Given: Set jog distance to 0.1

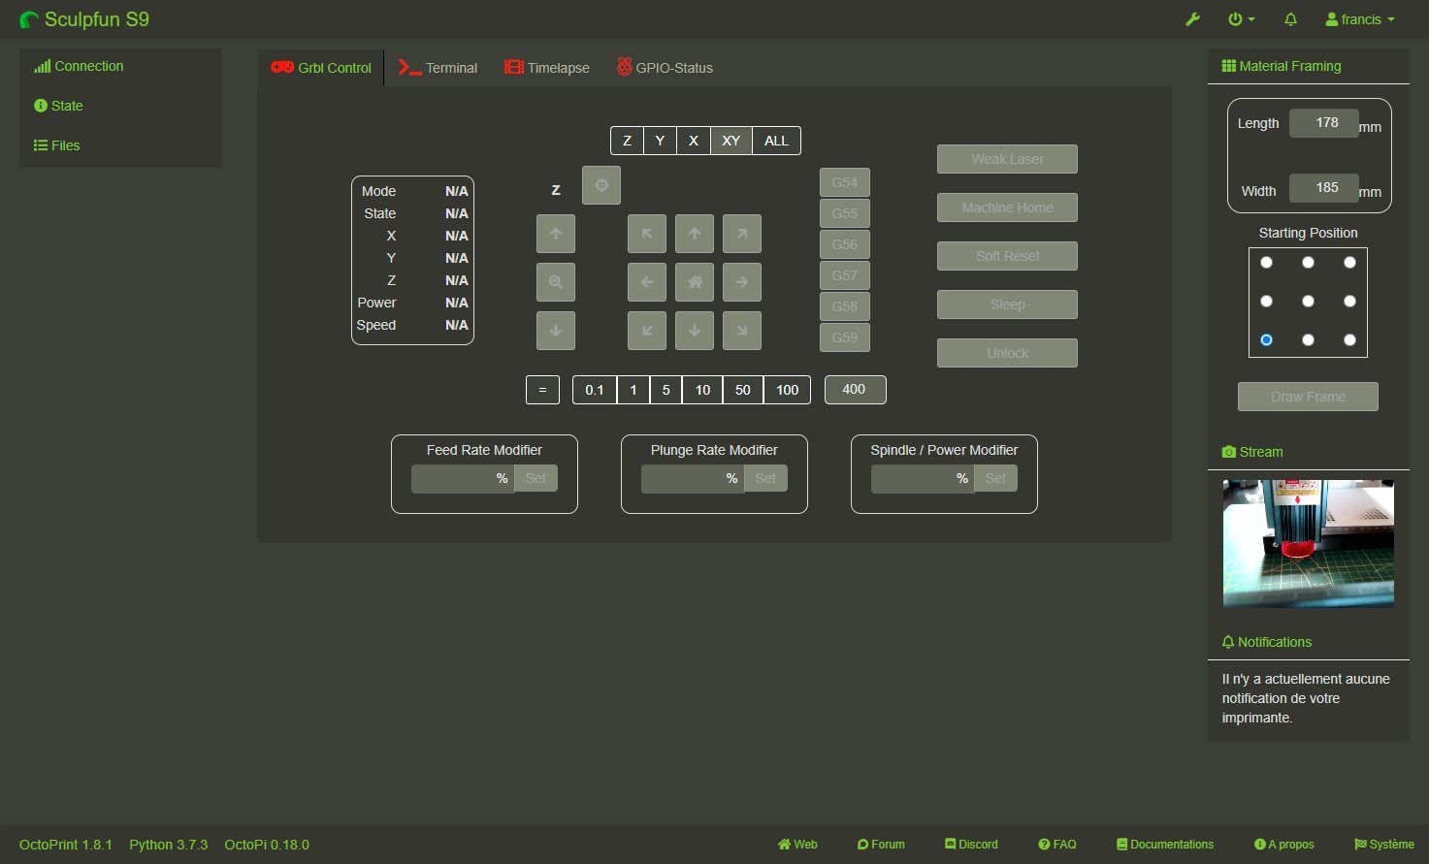Looking at the screenshot, I should point(595,390).
